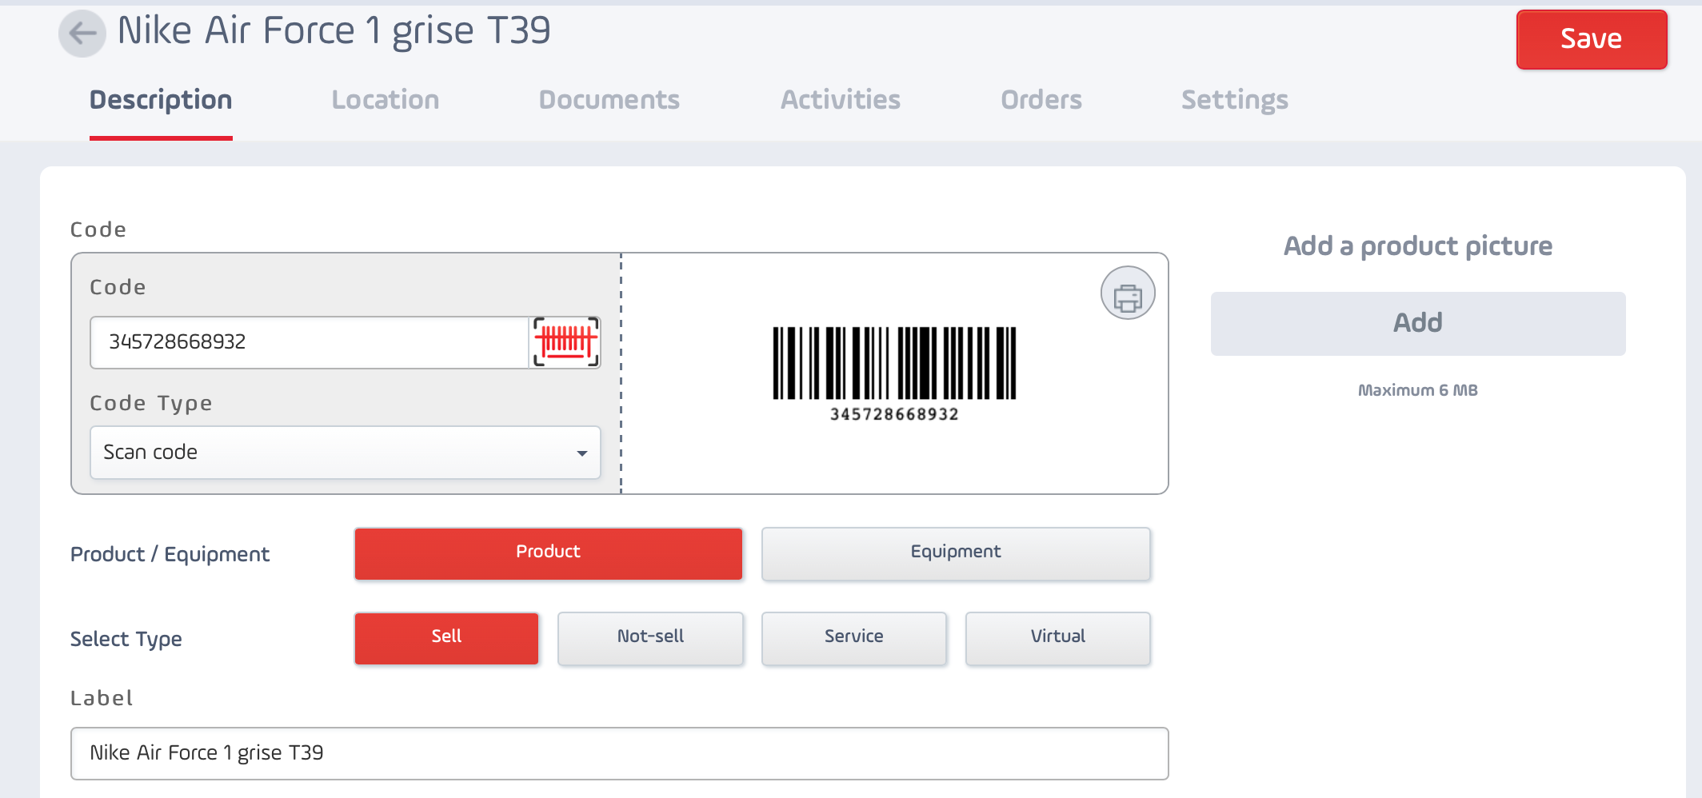Click the print barcode icon
The width and height of the screenshot is (1702, 798).
[x=1128, y=293]
